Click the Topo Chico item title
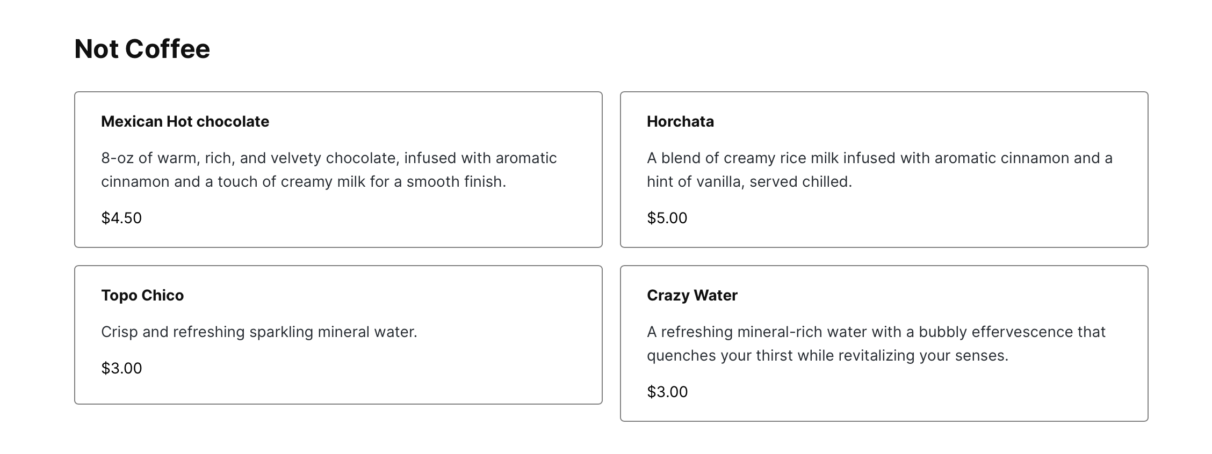 coord(142,295)
